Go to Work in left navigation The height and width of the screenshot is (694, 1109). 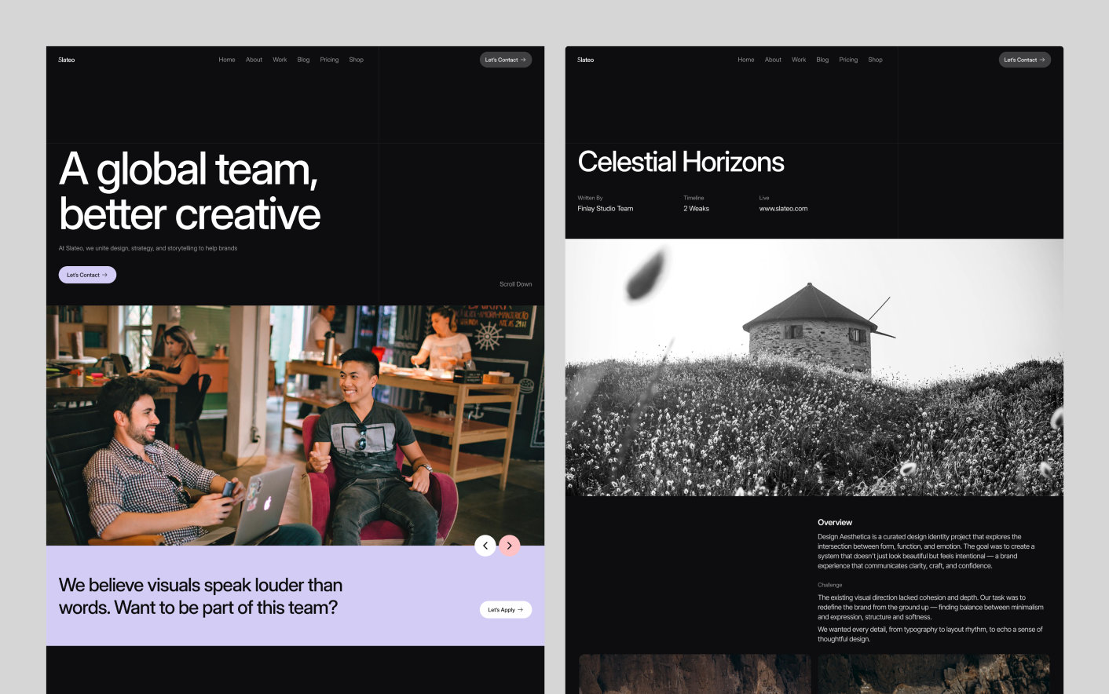tap(280, 60)
